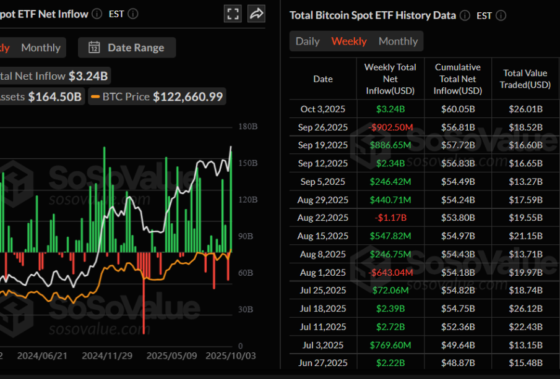Toggle the BTC Price series legend
The image size is (560, 379).
click(157, 96)
